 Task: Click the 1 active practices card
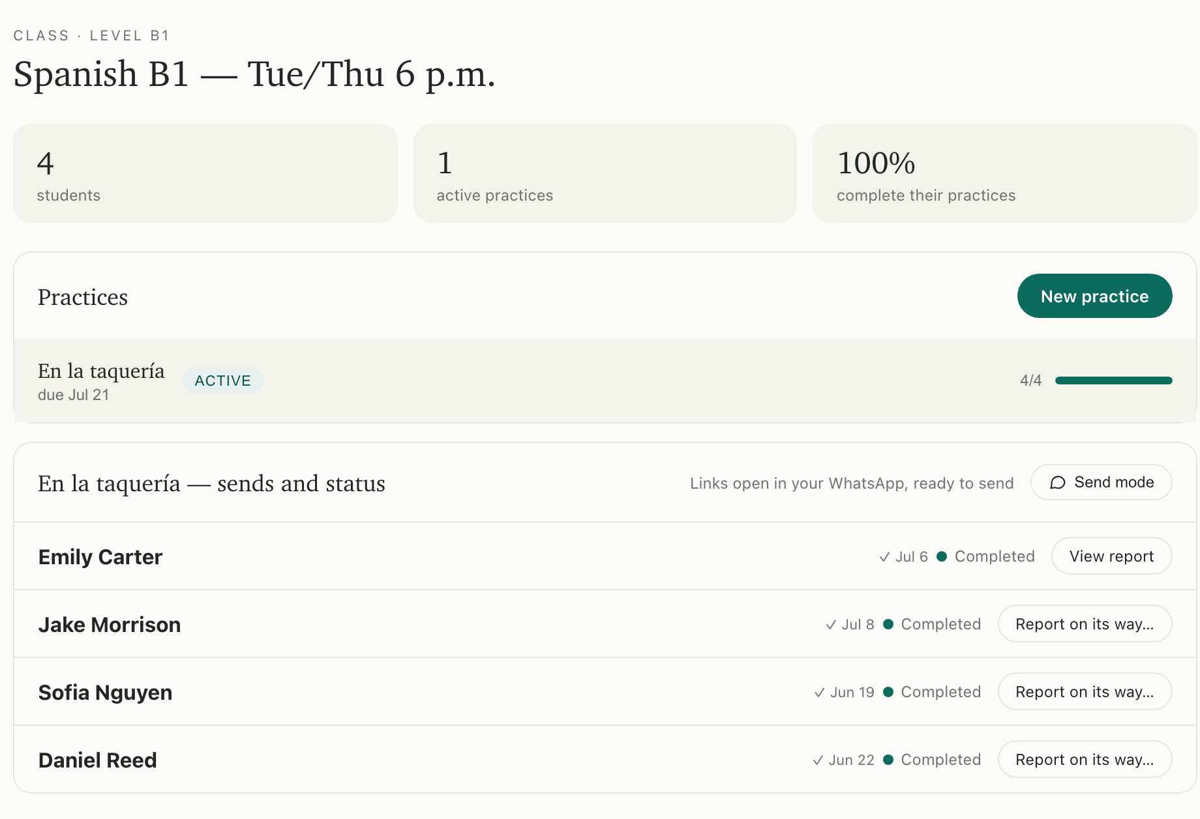click(605, 173)
